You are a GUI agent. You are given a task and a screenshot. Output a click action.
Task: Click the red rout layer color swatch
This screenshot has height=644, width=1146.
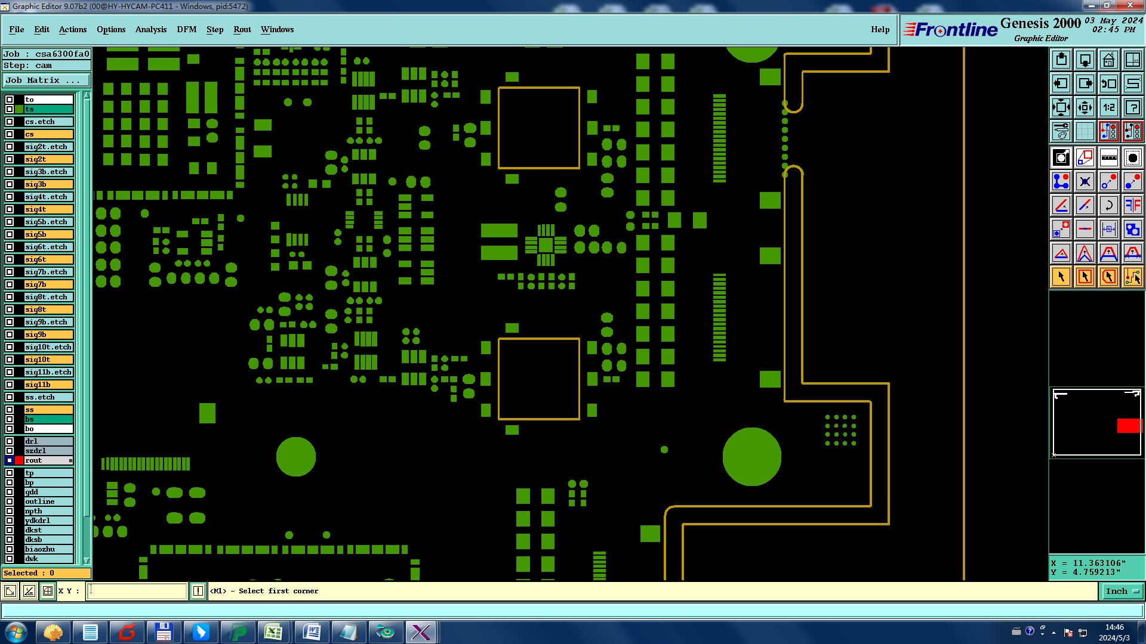tap(19, 460)
